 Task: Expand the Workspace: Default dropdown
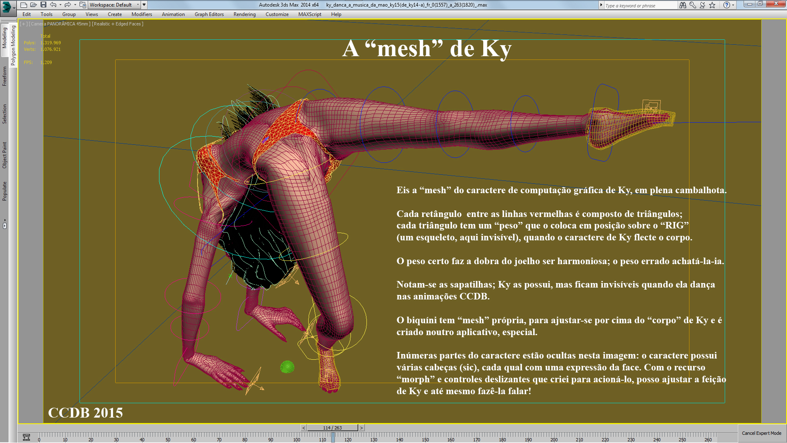(x=138, y=5)
